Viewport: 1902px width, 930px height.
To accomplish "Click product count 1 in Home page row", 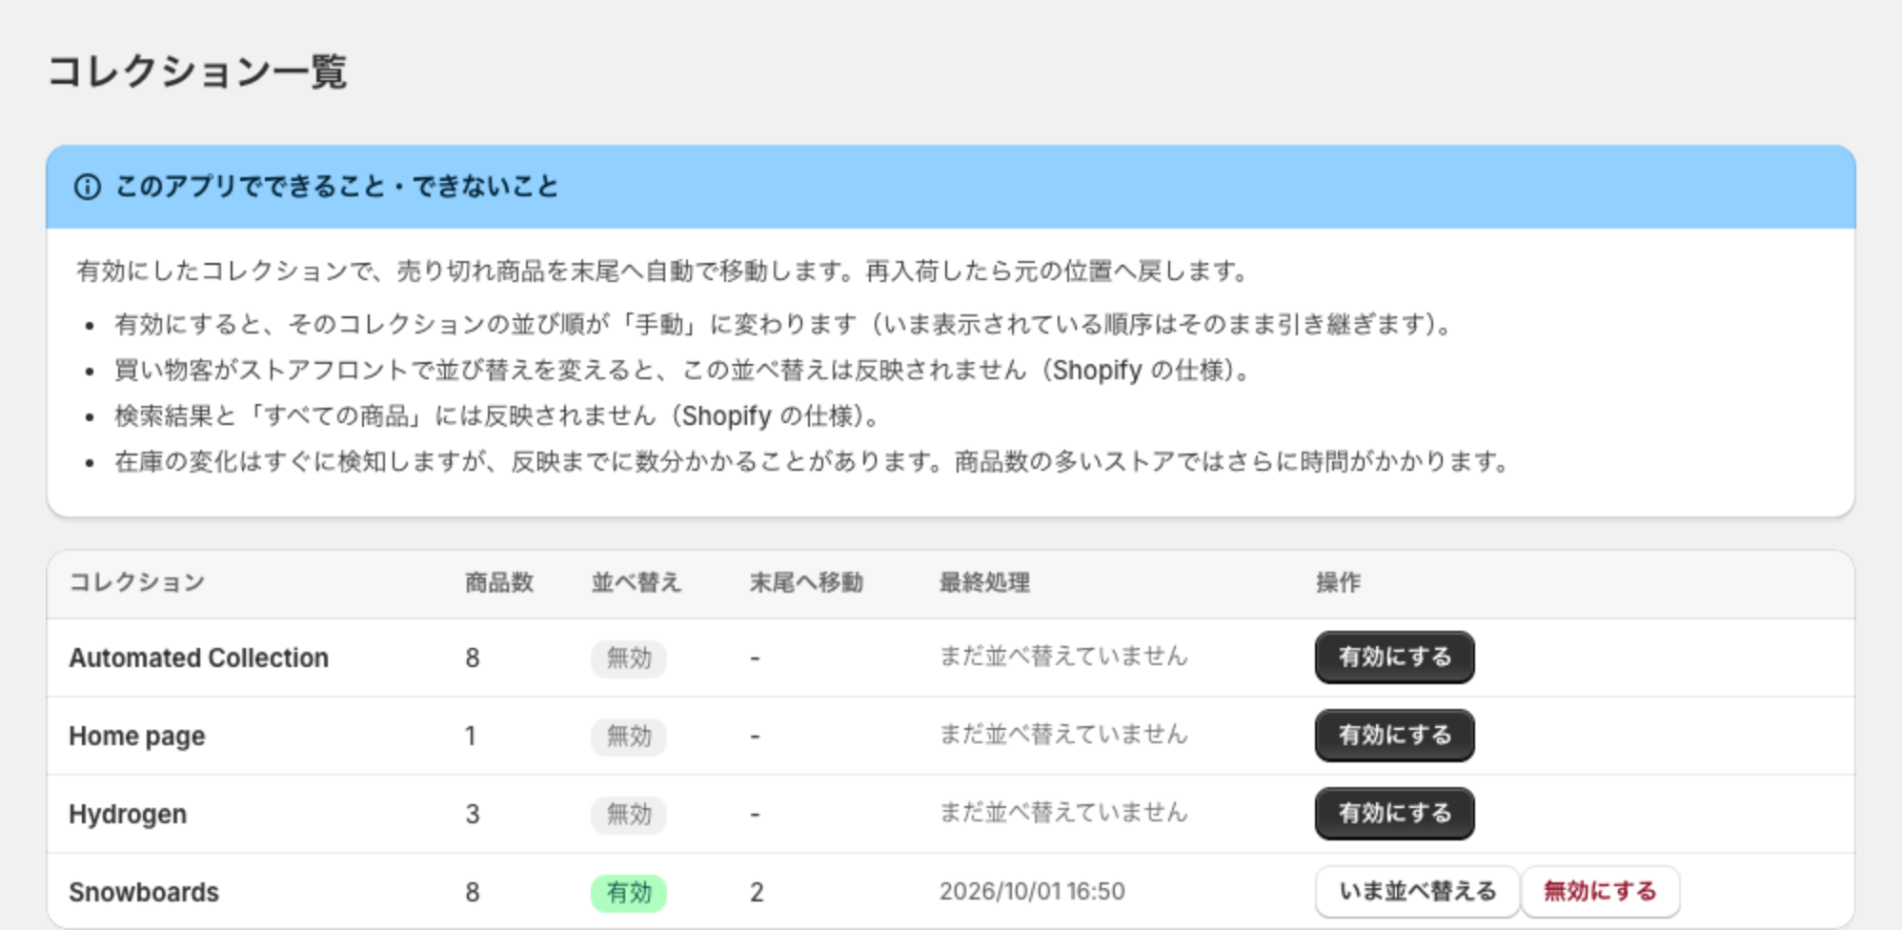I will click(471, 737).
